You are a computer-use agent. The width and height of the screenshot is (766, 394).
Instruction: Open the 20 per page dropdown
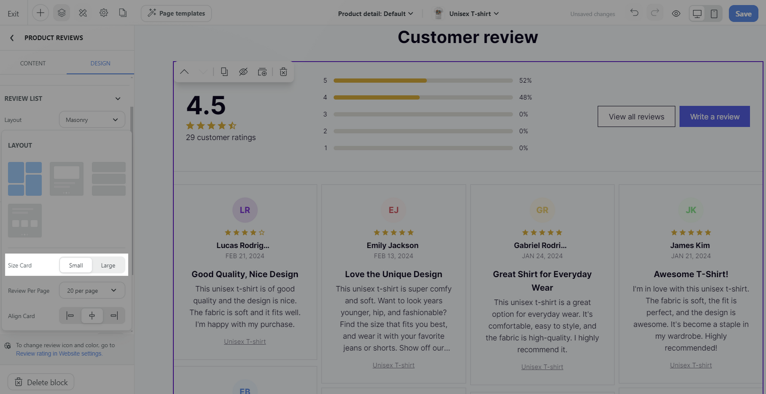(92, 290)
